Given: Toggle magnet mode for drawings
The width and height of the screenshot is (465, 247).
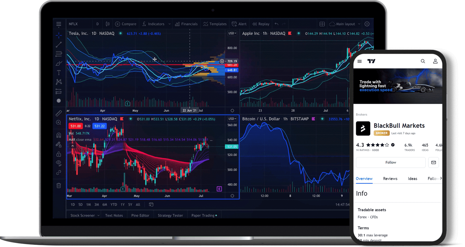Looking at the screenshot, I should 59,135.
